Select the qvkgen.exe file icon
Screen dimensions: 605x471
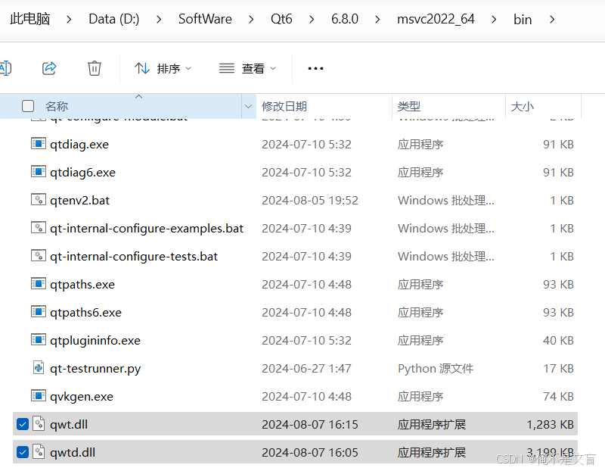point(39,396)
